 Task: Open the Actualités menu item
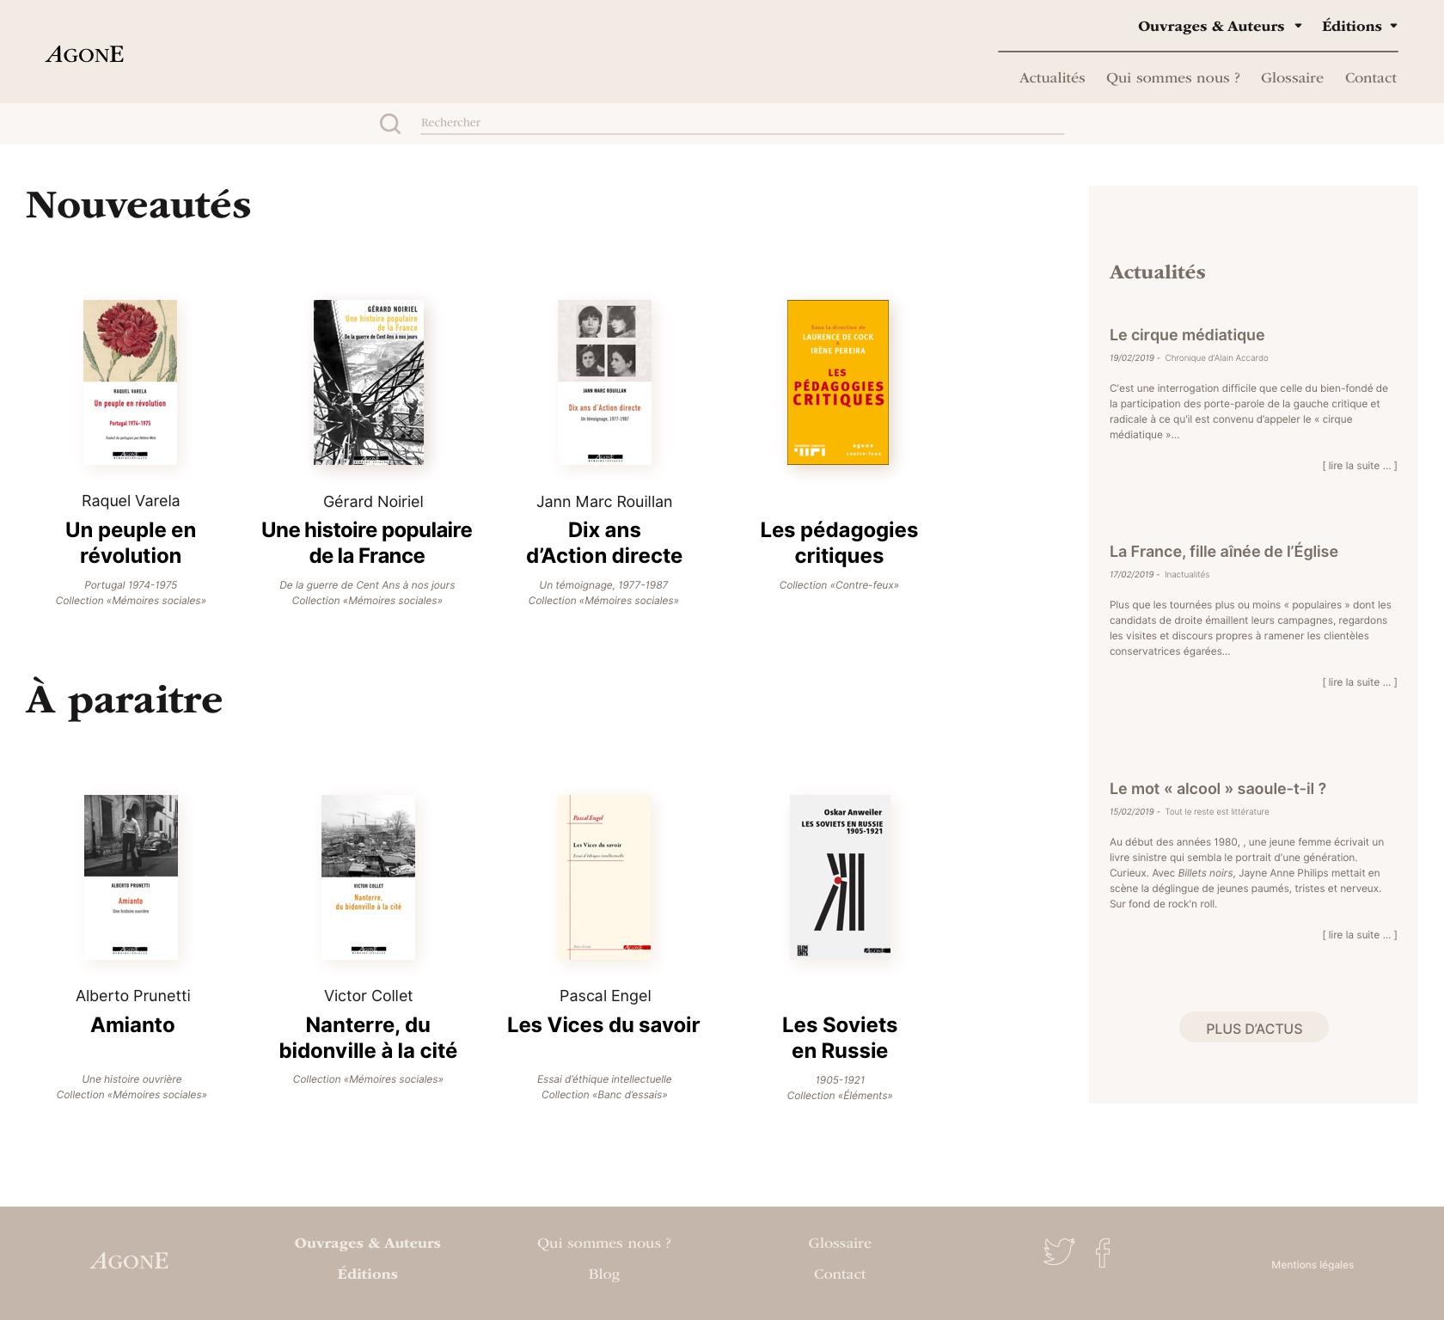(x=1051, y=77)
